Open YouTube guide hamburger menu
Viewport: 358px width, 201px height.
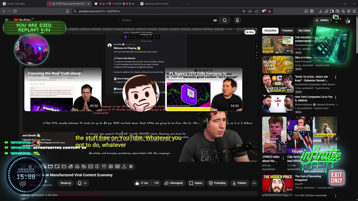pyautogui.click(x=7, y=20)
